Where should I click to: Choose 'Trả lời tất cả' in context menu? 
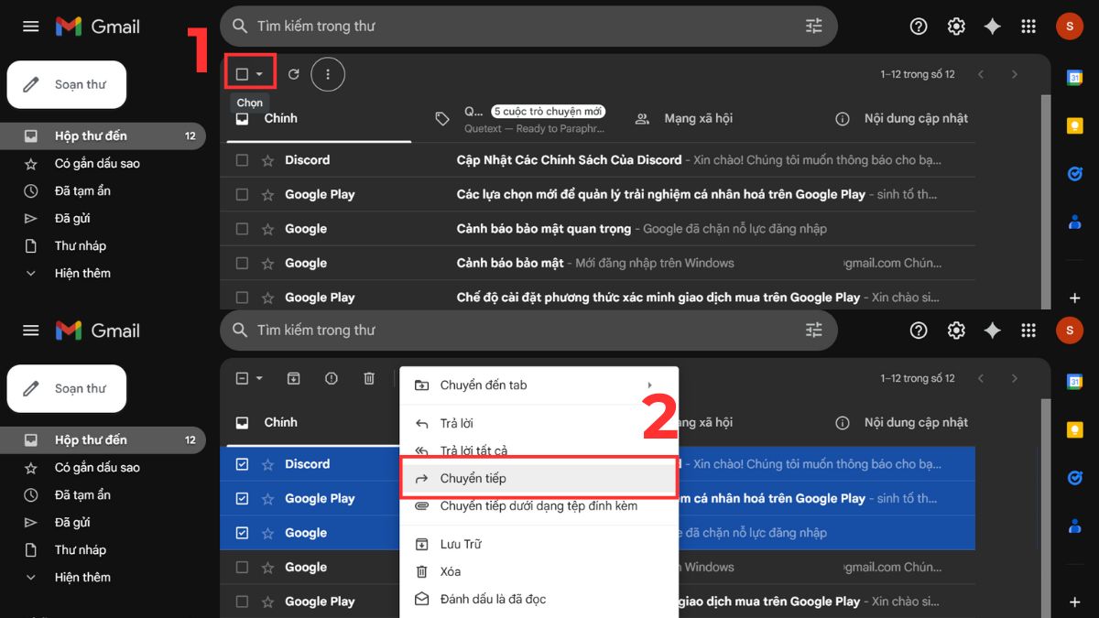tap(539, 450)
